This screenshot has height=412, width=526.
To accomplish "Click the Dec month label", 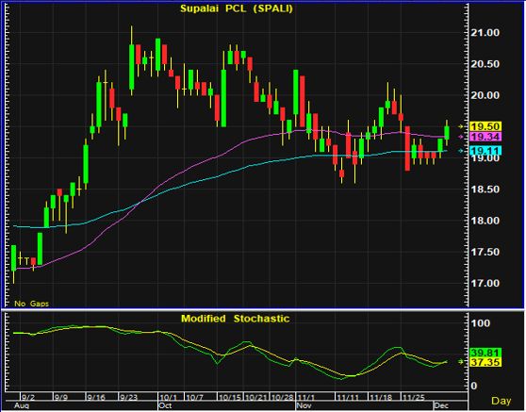I will point(441,405).
